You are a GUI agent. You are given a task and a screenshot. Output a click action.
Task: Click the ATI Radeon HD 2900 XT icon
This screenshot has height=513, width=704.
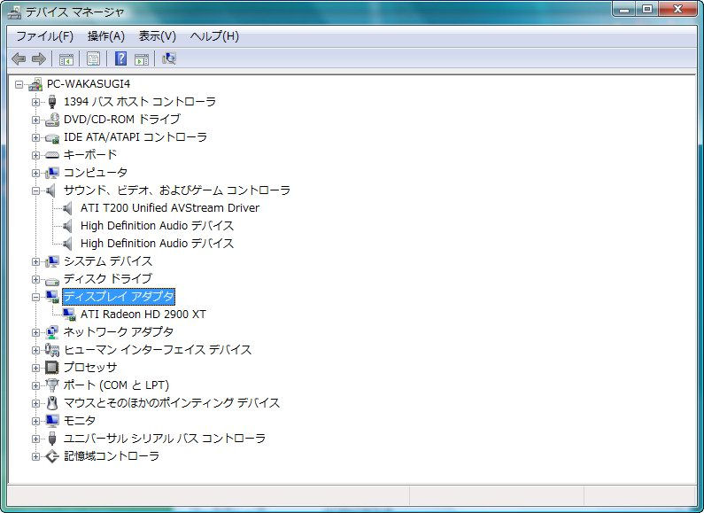[69, 315]
